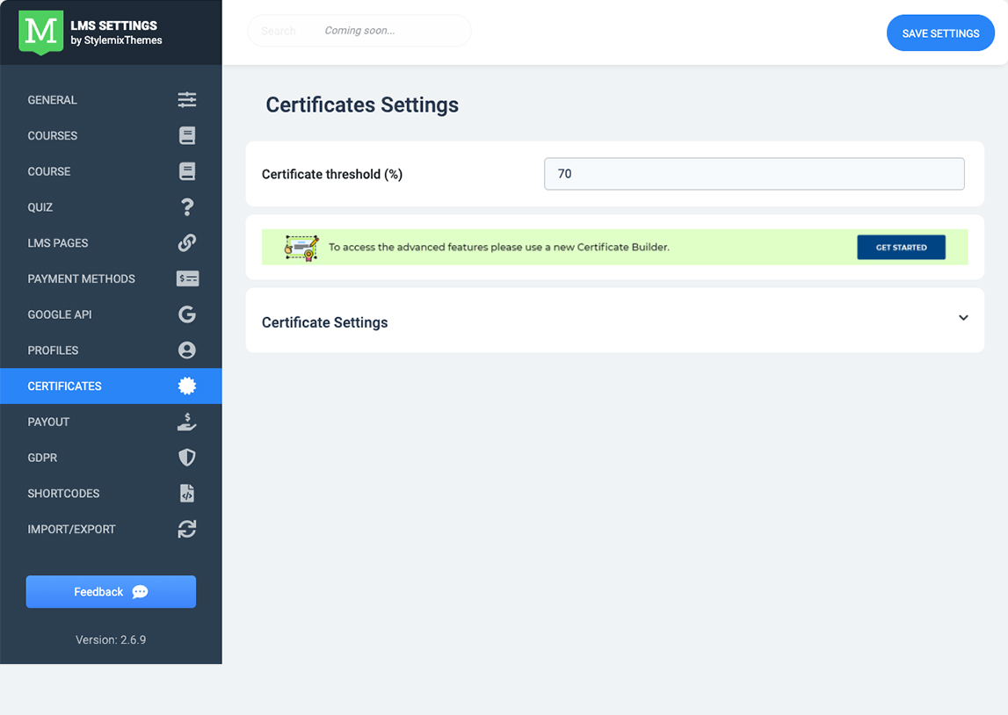Click the Import/Export sync icon
Image resolution: width=1008 pixels, height=715 pixels.
click(186, 530)
